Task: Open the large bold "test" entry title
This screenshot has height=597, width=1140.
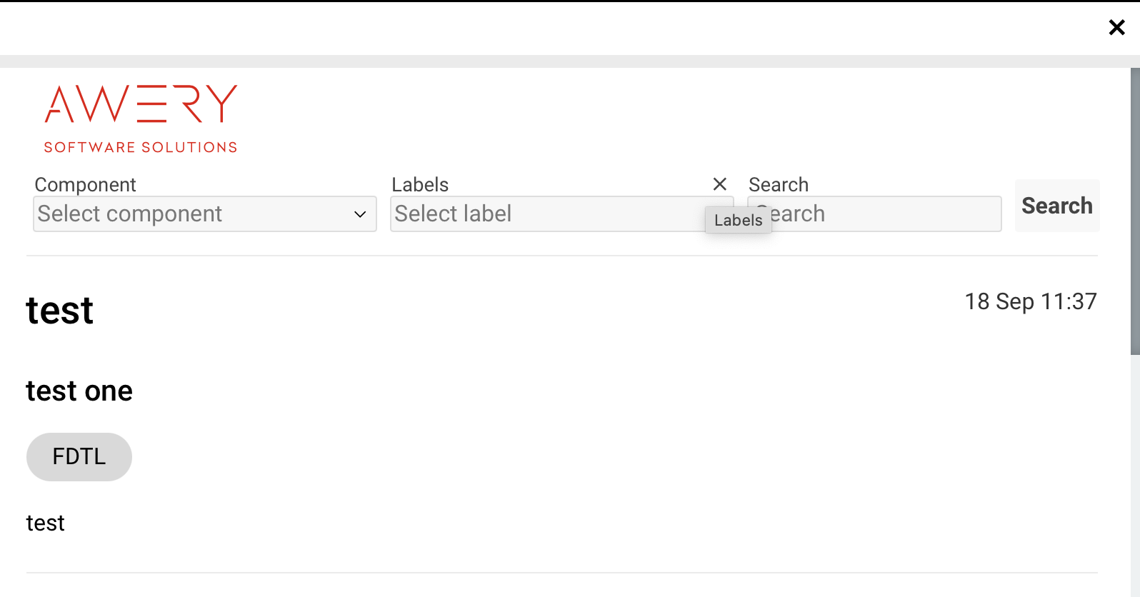Action: [x=60, y=311]
